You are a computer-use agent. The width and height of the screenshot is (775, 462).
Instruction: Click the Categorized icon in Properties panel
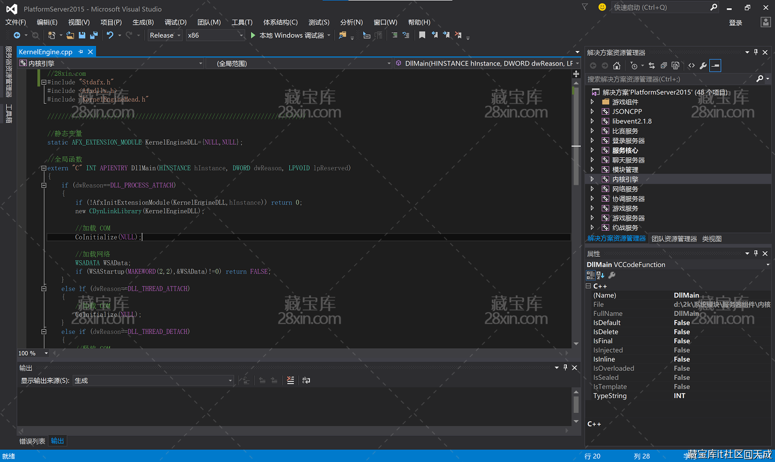[591, 275]
